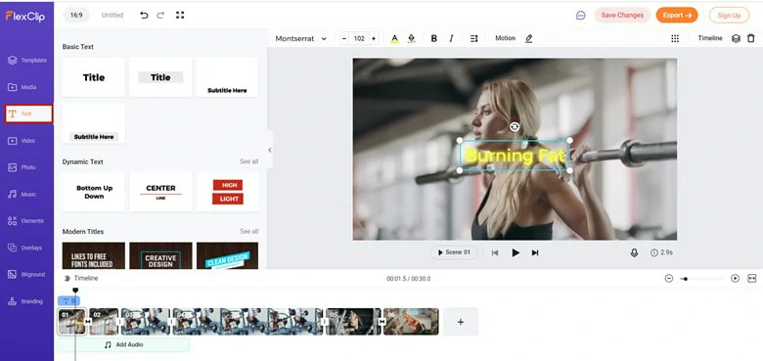Viewport: 763px width, 361px height.
Task: Undo the last action
Action: tap(144, 15)
